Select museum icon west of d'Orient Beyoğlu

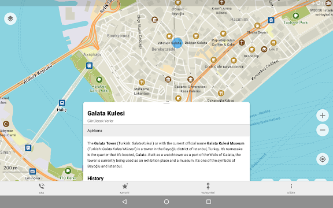tap(154, 20)
